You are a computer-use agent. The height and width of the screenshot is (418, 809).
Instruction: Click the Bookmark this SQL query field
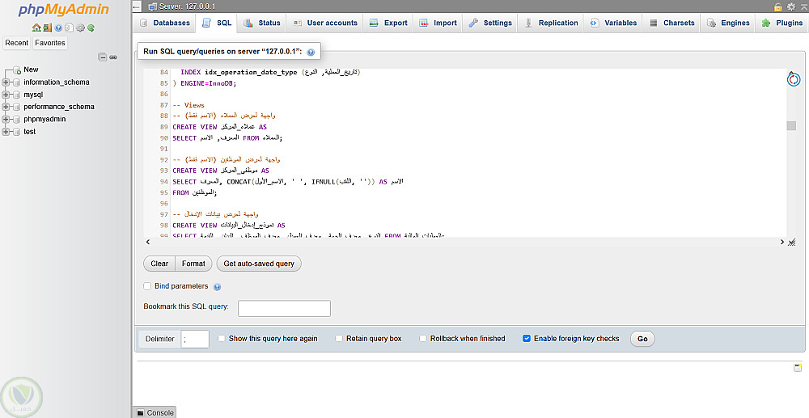pyautogui.click(x=284, y=308)
